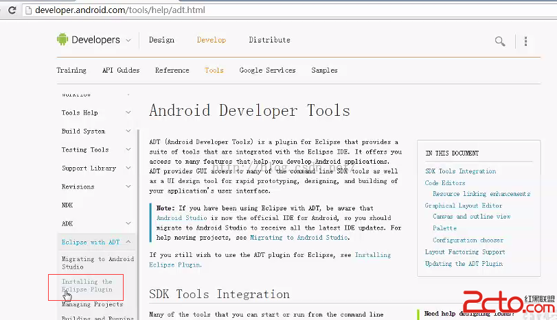
Task: Collapse the Eclipse with ADT section
Action: pyautogui.click(x=128, y=242)
